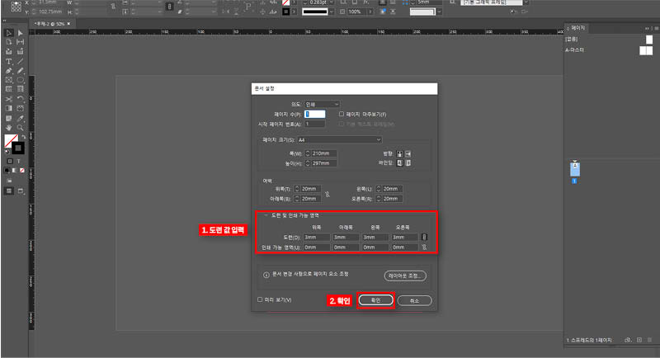
Task: Click delete page trash icon in Pages panel
Action: (649, 340)
